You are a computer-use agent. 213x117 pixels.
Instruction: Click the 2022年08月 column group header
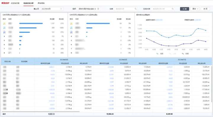click(123, 60)
